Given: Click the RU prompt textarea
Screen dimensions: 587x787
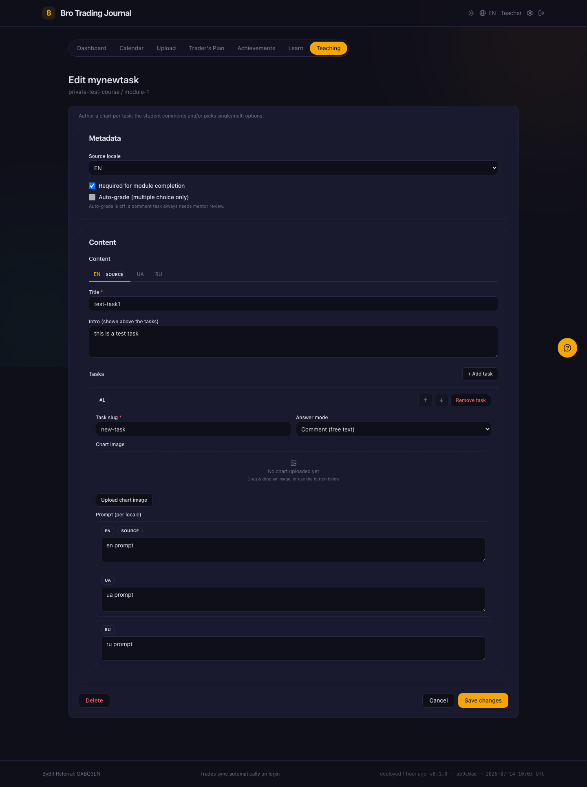Looking at the screenshot, I should pyautogui.click(x=293, y=649).
